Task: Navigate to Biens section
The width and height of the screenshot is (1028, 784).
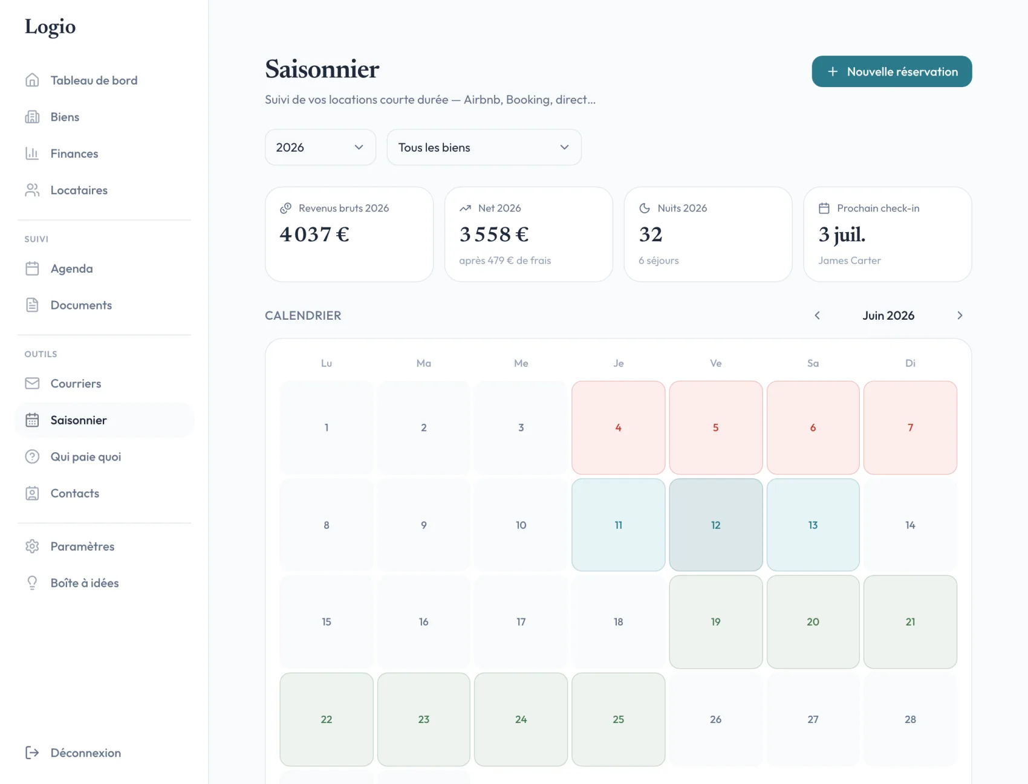Action: 104,117
